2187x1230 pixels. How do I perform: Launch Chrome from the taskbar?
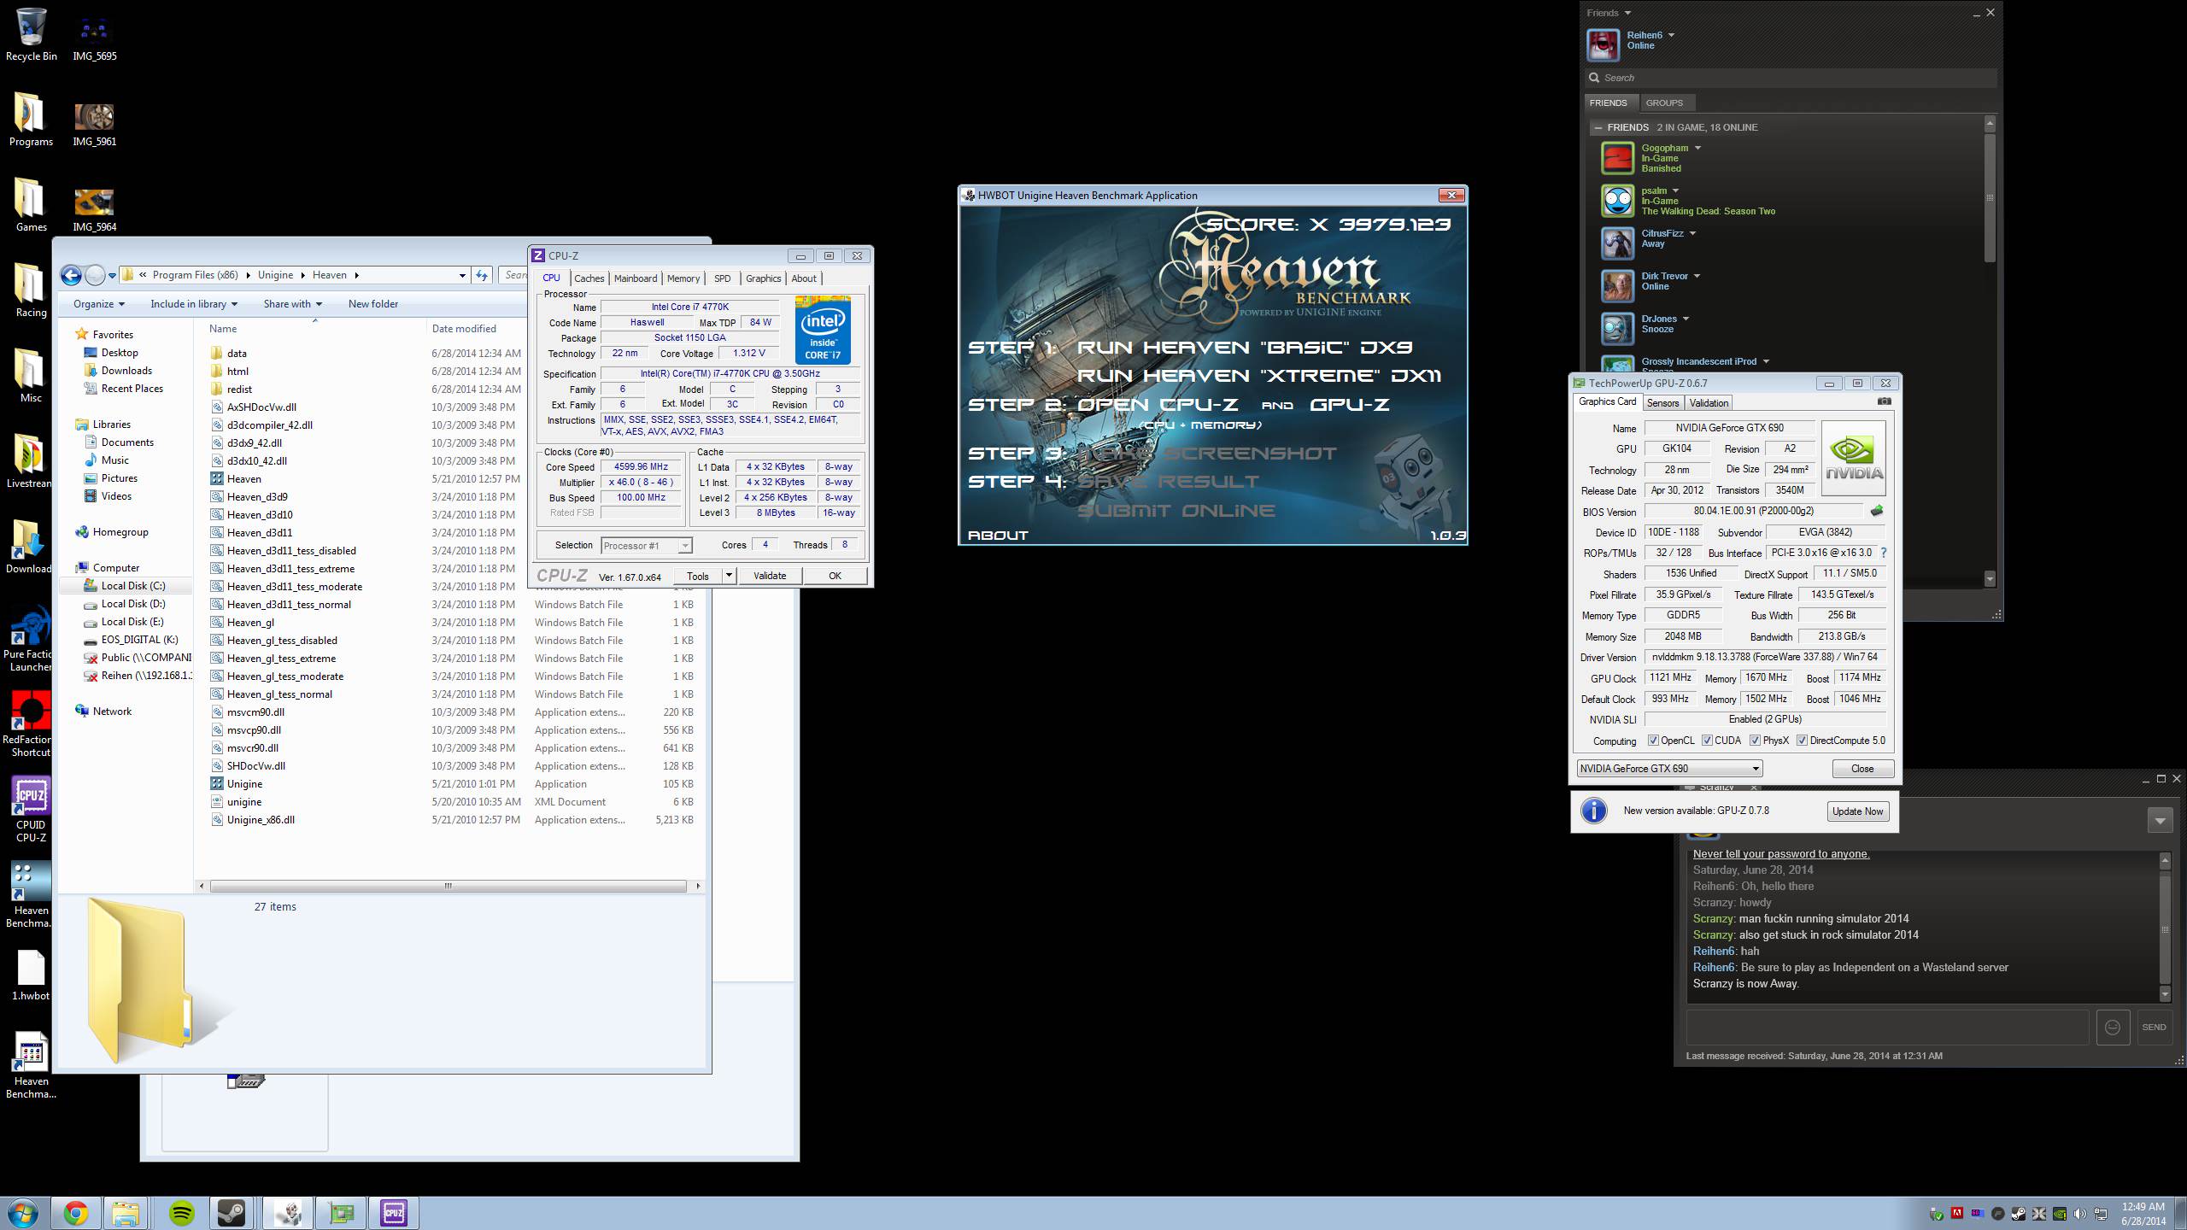tap(76, 1213)
